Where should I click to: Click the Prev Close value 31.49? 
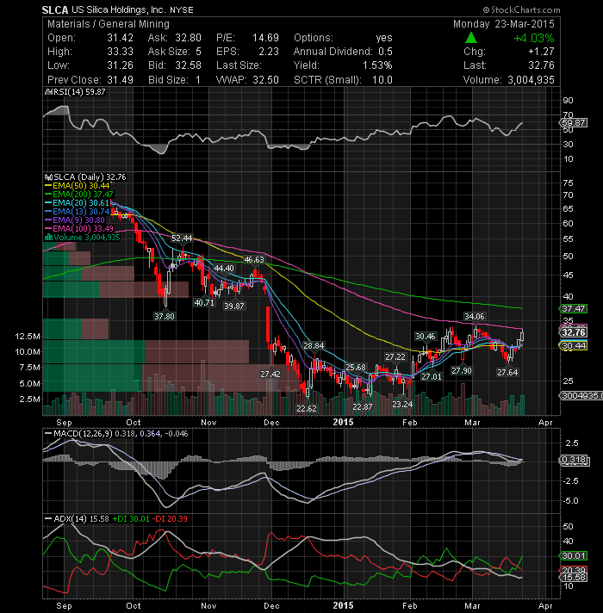120,80
